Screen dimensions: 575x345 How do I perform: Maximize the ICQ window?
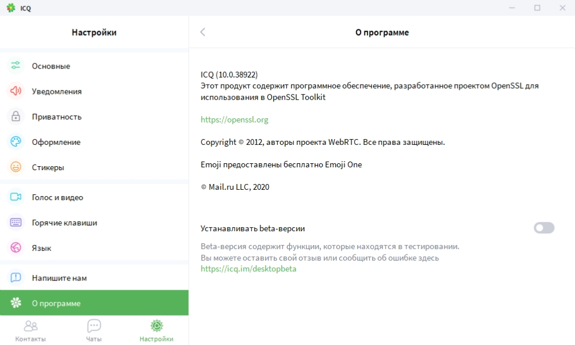[x=537, y=7]
